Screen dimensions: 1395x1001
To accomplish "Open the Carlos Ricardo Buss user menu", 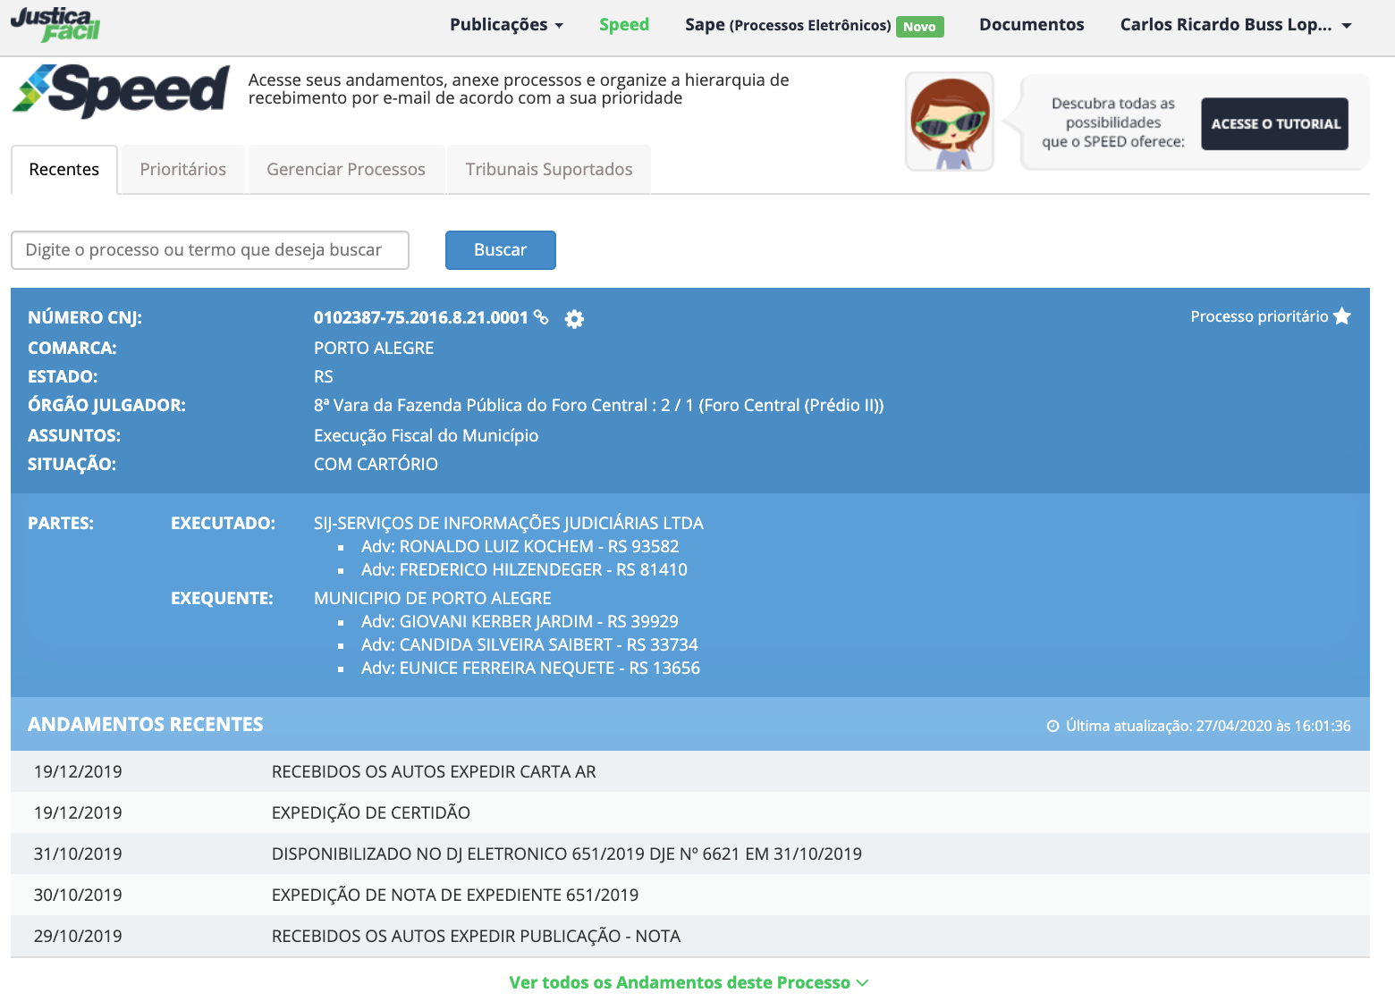I will tap(1235, 25).
